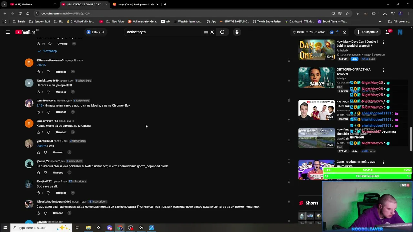This screenshot has width=413, height=232.
Task: Open options menu for @просточат-ч5э comment
Action: 289,121
